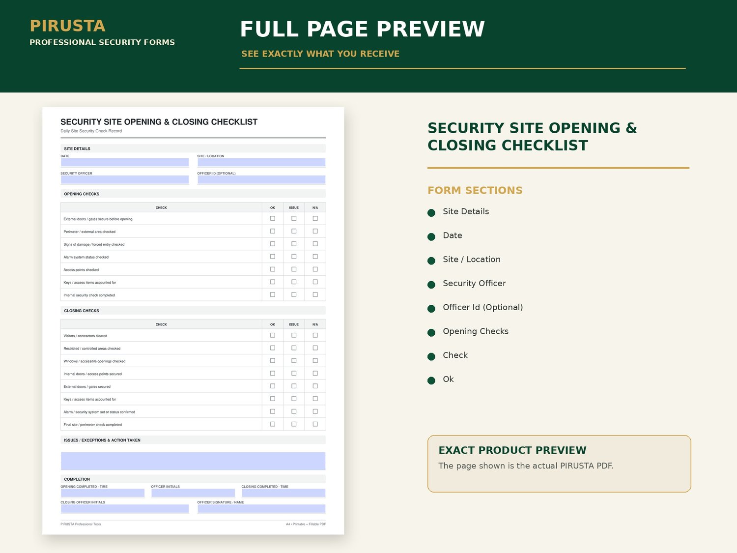Click 'PROFESSIONAL SECURITY FORMS' tagline

point(102,42)
